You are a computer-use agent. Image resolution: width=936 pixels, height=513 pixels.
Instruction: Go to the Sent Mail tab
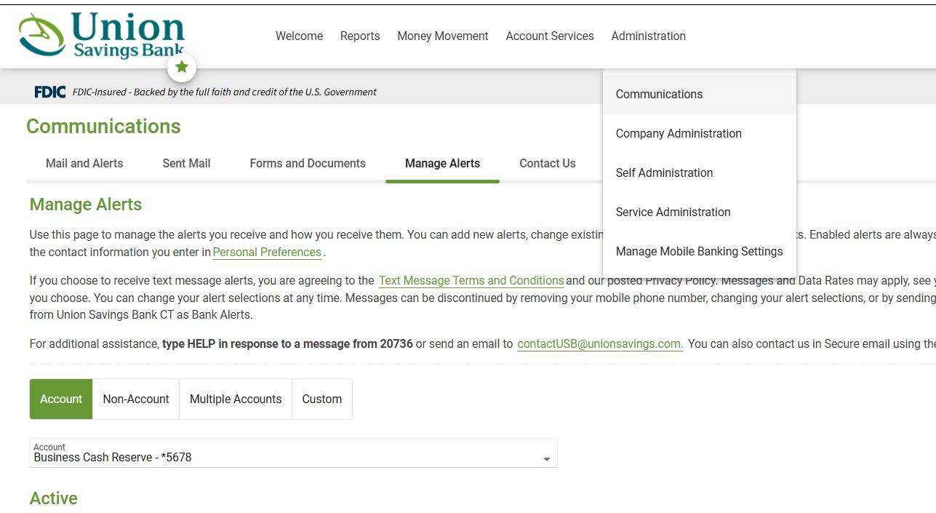pyautogui.click(x=186, y=163)
